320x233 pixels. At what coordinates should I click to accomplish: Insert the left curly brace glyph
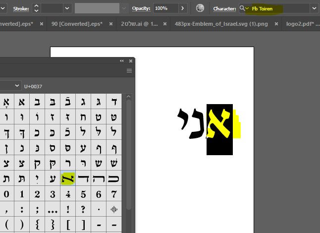pyautogui.click(x=37, y=225)
